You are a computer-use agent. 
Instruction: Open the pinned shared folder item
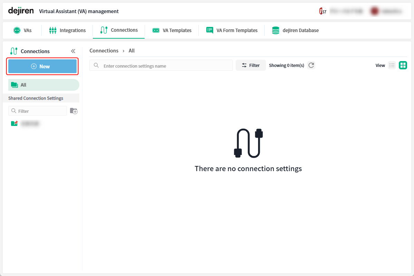click(26, 123)
